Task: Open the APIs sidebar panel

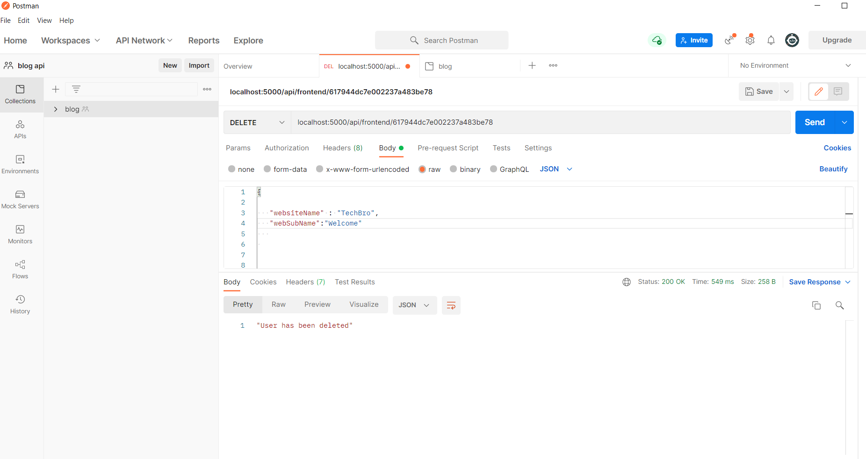Action: pos(20,129)
